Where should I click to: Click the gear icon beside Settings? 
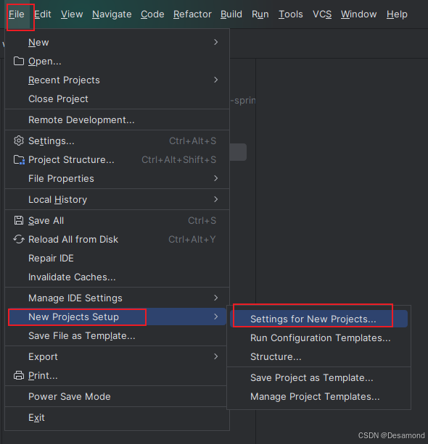coord(19,141)
